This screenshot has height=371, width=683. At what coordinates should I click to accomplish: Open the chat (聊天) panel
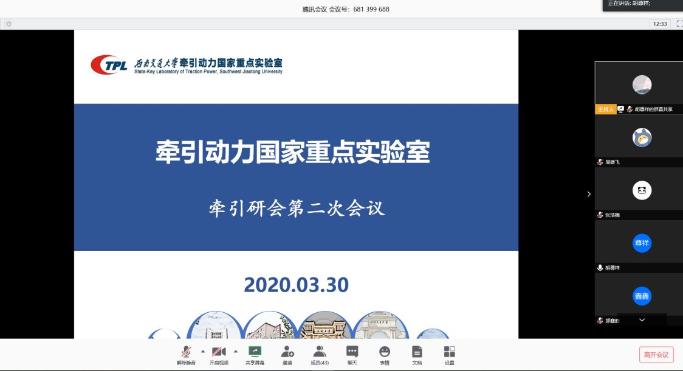tap(352, 354)
